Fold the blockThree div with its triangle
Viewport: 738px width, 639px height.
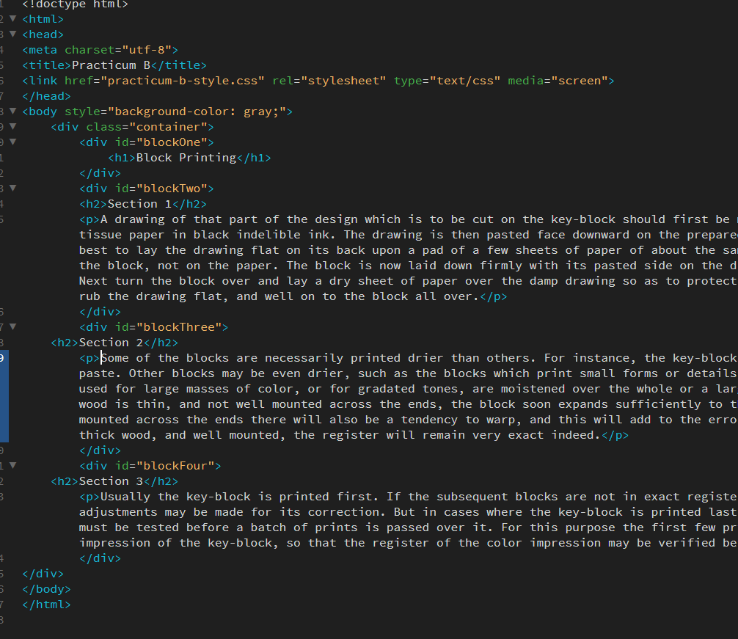click(13, 327)
